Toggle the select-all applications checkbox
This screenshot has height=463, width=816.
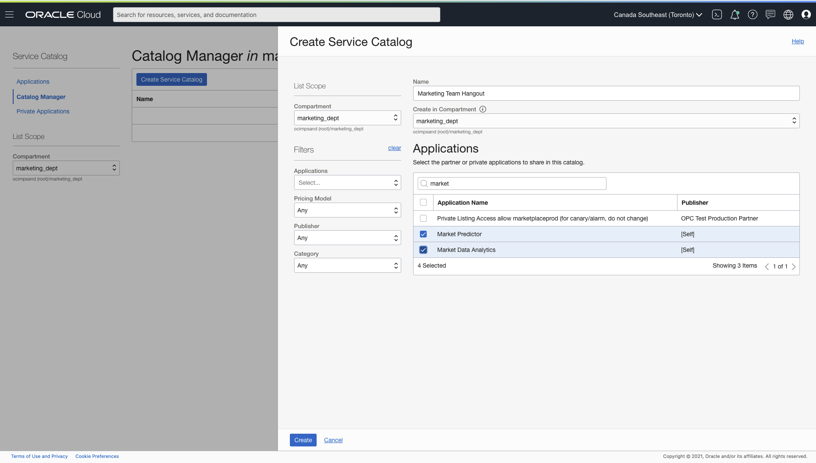click(x=423, y=202)
